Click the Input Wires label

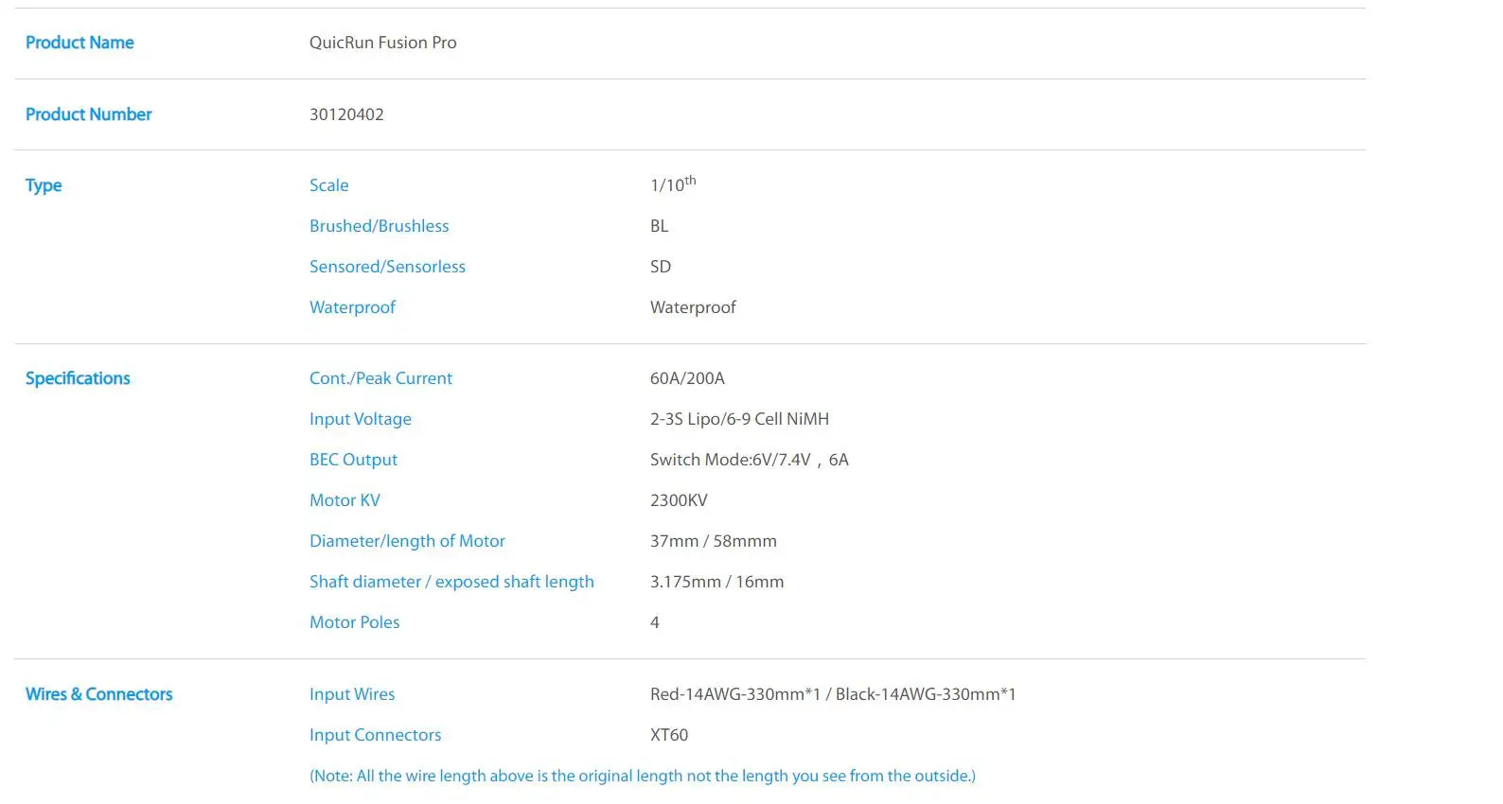click(x=352, y=694)
